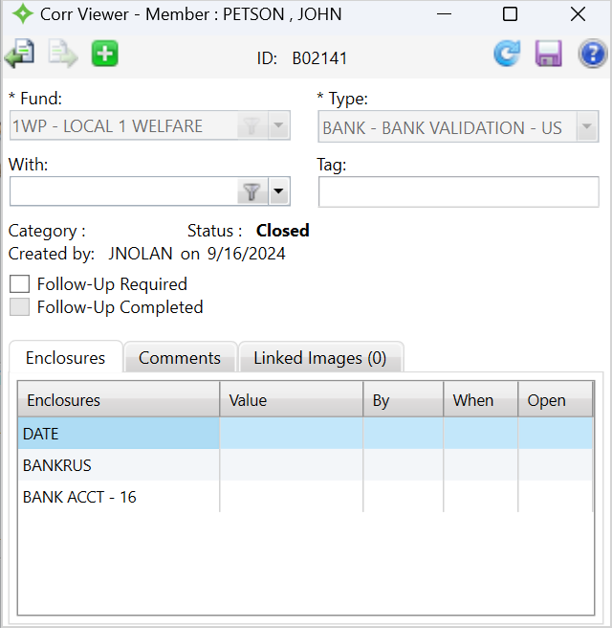Expand the Fund dropdown arrow
The image size is (612, 628).
click(x=278, y=125)
